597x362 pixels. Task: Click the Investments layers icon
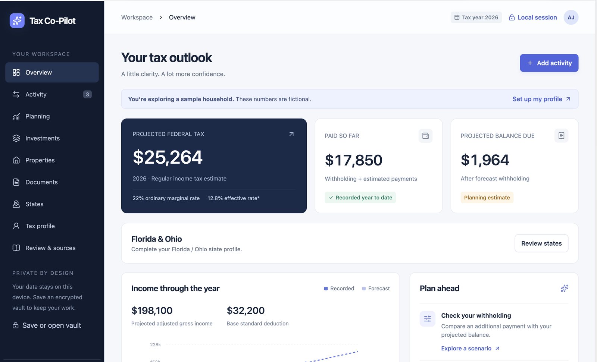click(x=16, y=138)
